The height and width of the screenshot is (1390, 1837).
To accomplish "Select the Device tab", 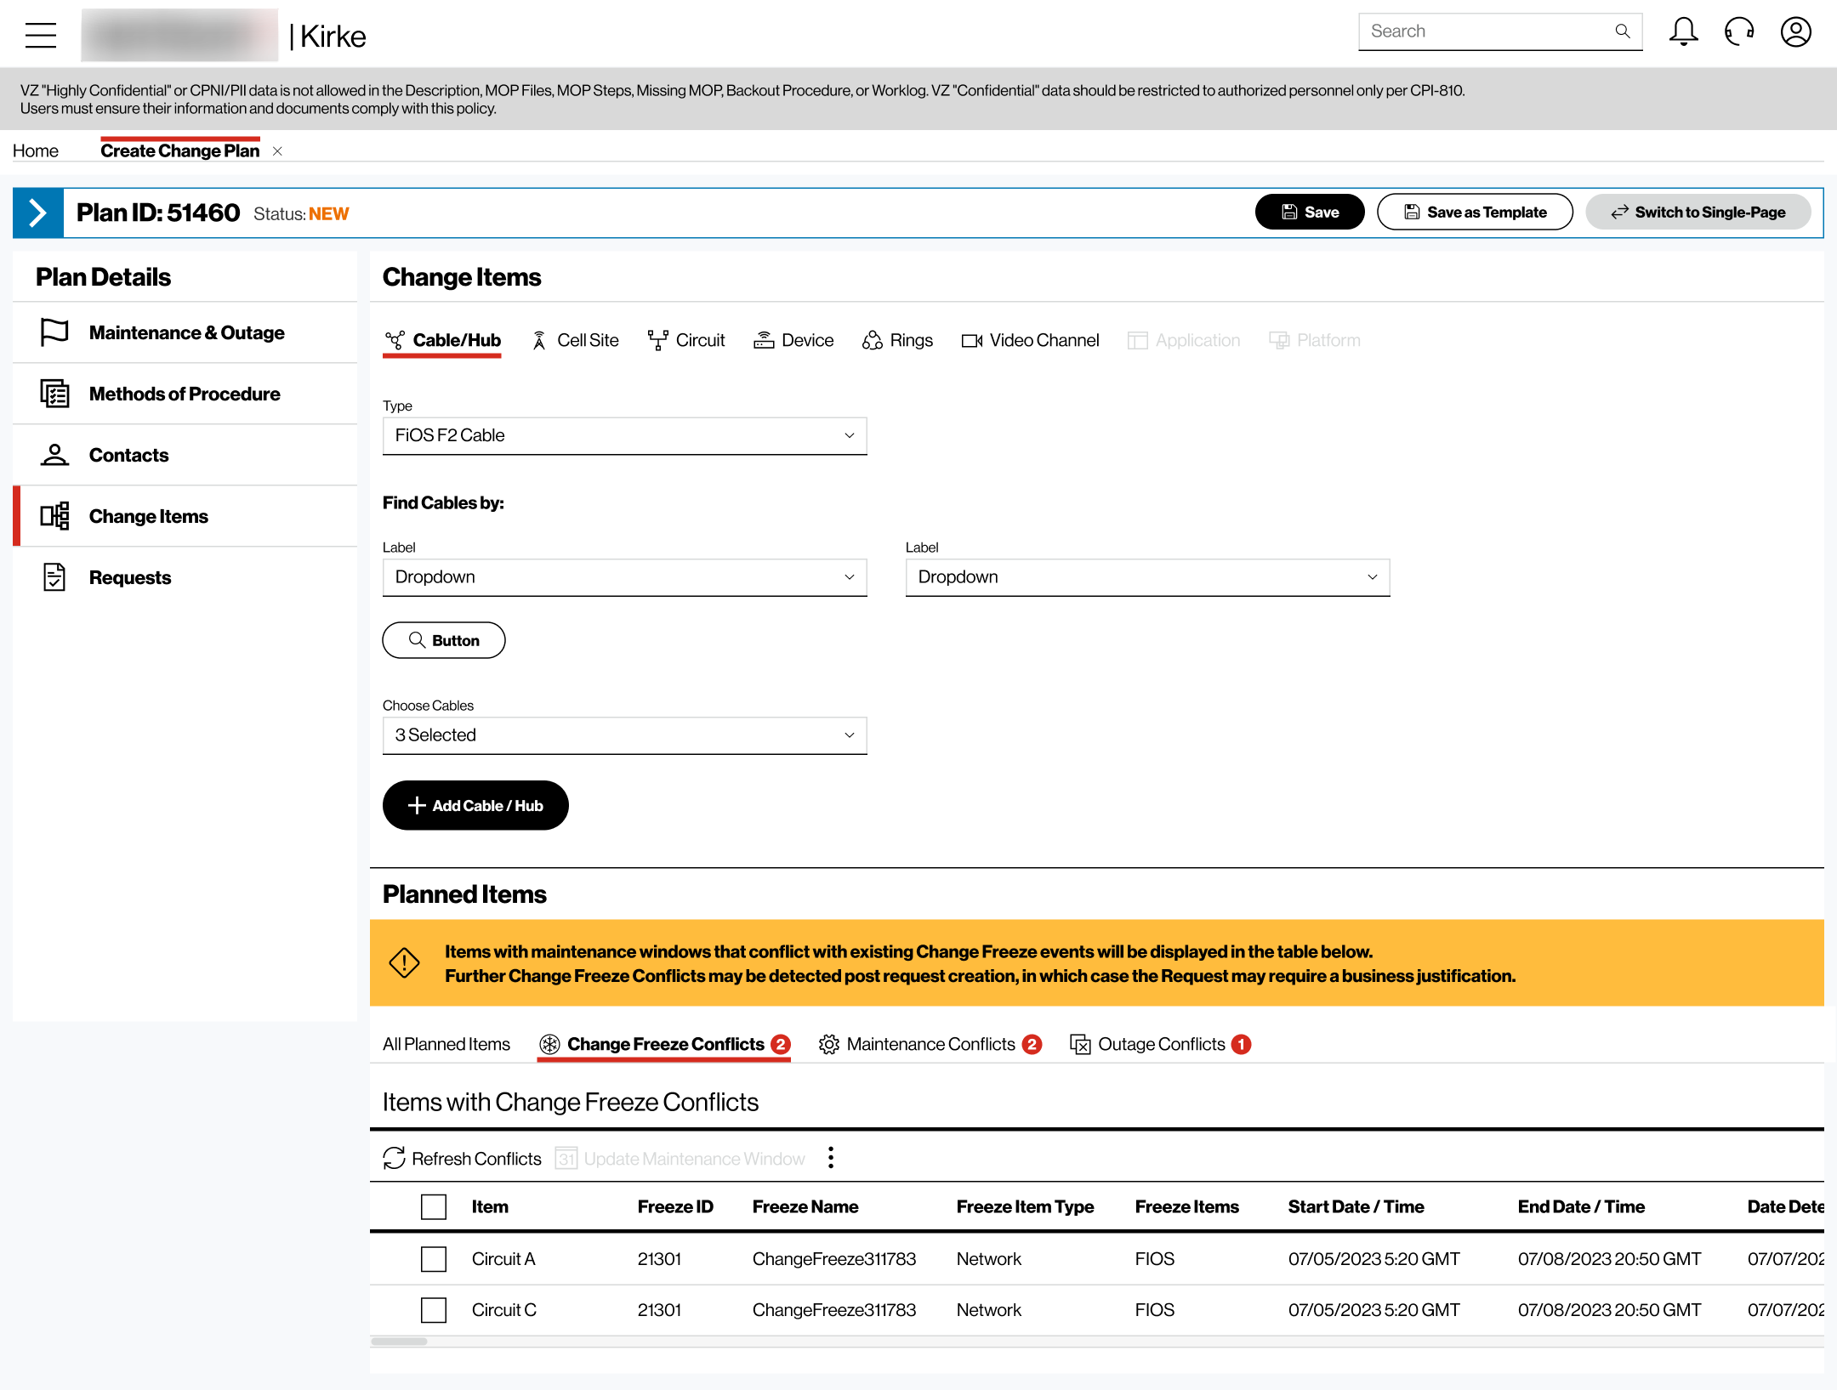I will point(793,340).
